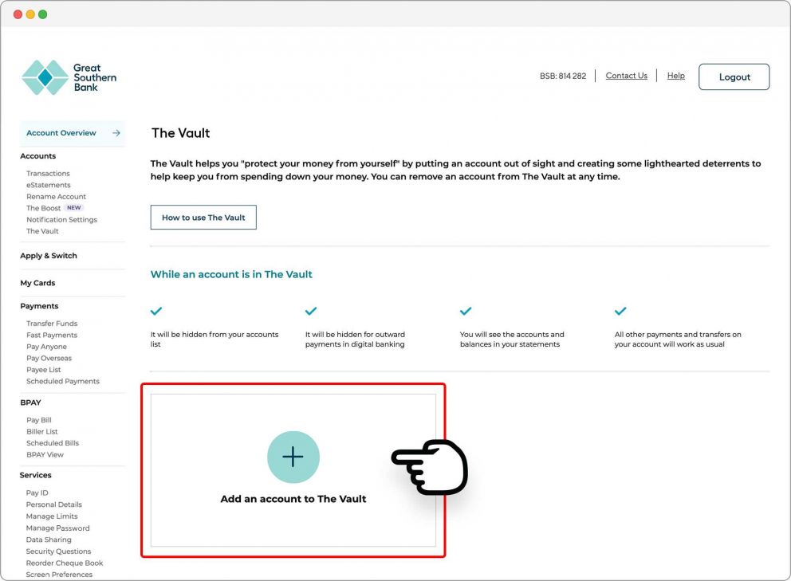Open Manage Password
The height and width of the screenshot is (581, 791).
[x=57, y=528]
